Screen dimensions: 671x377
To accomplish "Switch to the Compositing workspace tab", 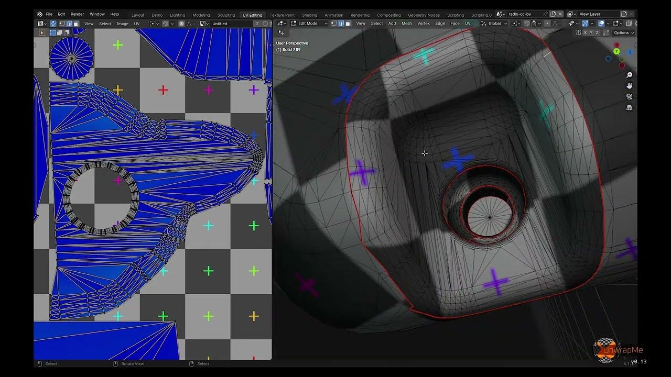I will (389, 15).
